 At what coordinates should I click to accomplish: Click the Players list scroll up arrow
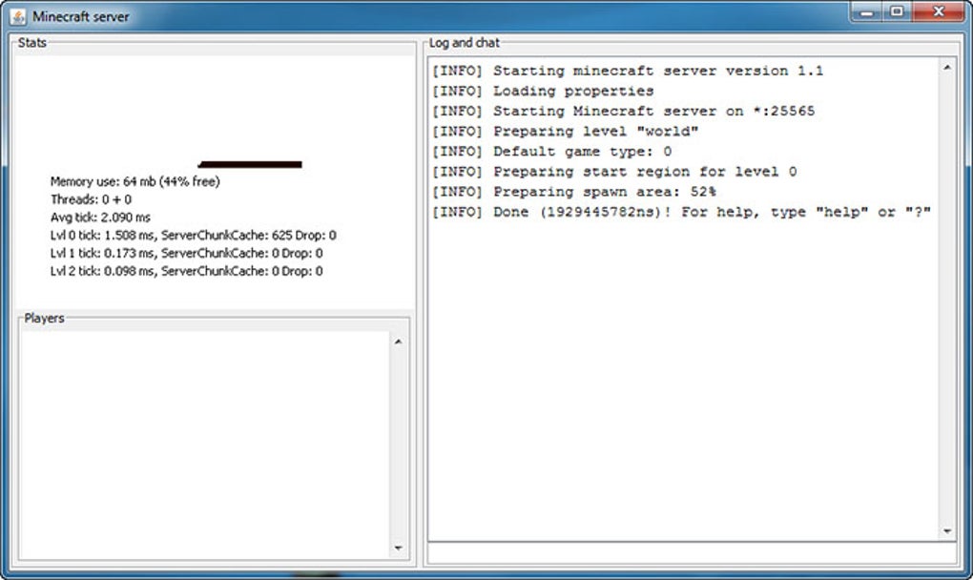399,342
